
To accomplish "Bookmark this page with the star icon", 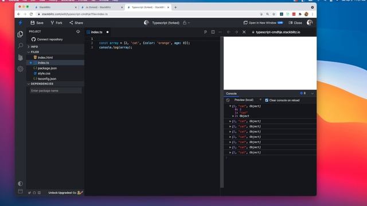I will pyautogui.click(x=274, y=14).
